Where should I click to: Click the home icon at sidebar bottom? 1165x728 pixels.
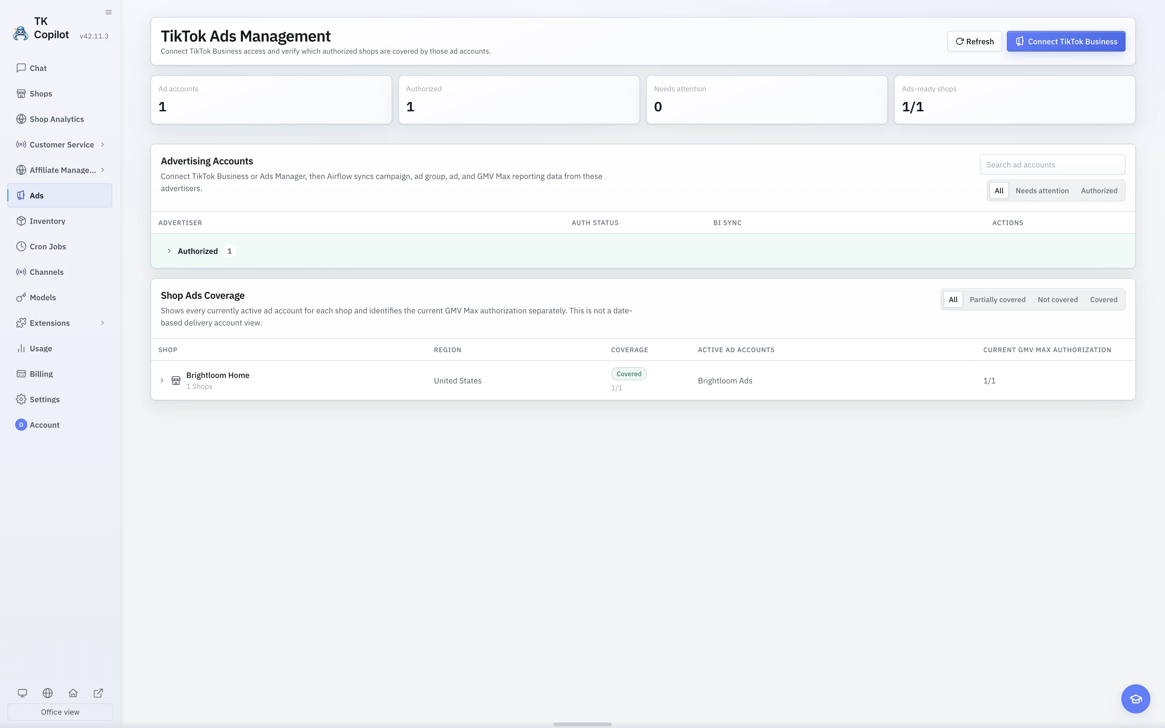coord(73,693)
